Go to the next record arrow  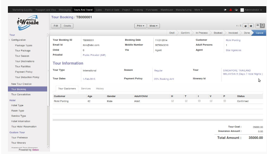coord(251,26)
